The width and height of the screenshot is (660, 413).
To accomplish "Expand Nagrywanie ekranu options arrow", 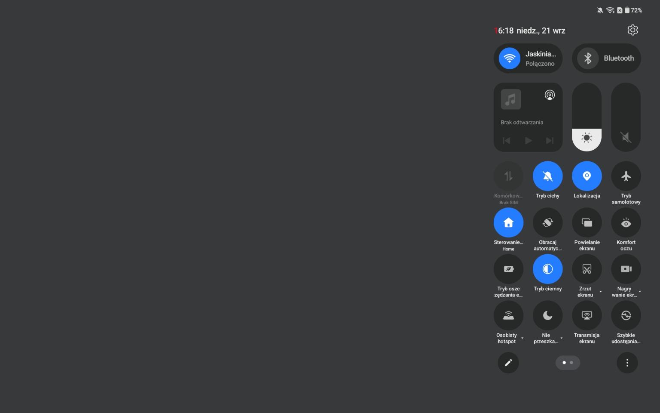I will [640, 292].
